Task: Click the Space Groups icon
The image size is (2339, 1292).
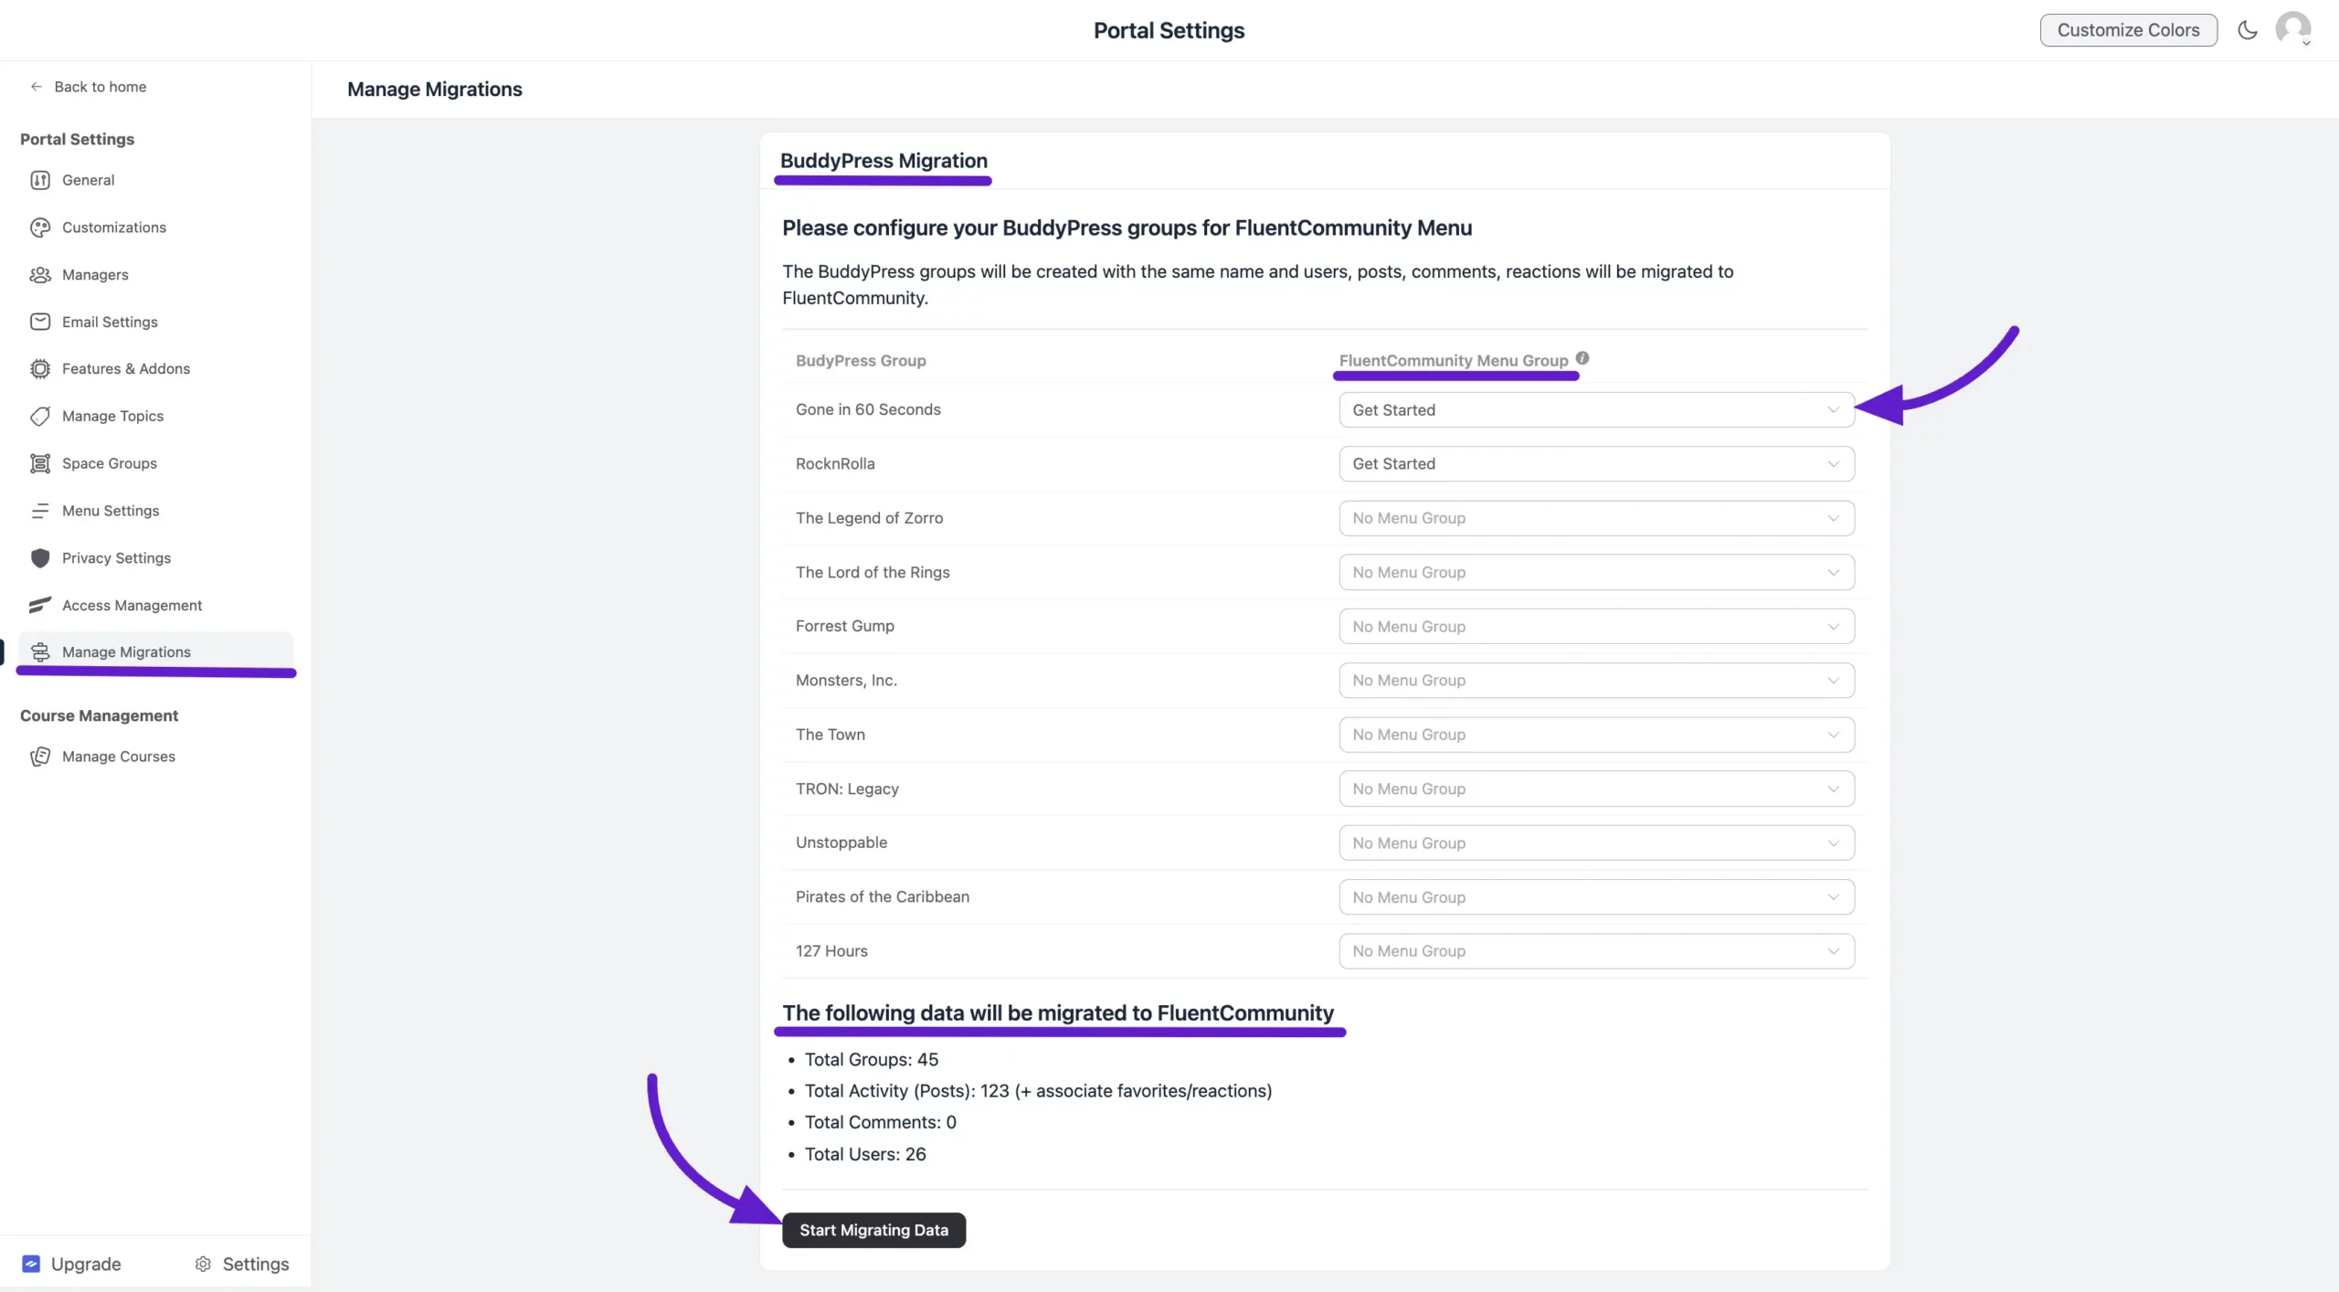Action: 40,463
